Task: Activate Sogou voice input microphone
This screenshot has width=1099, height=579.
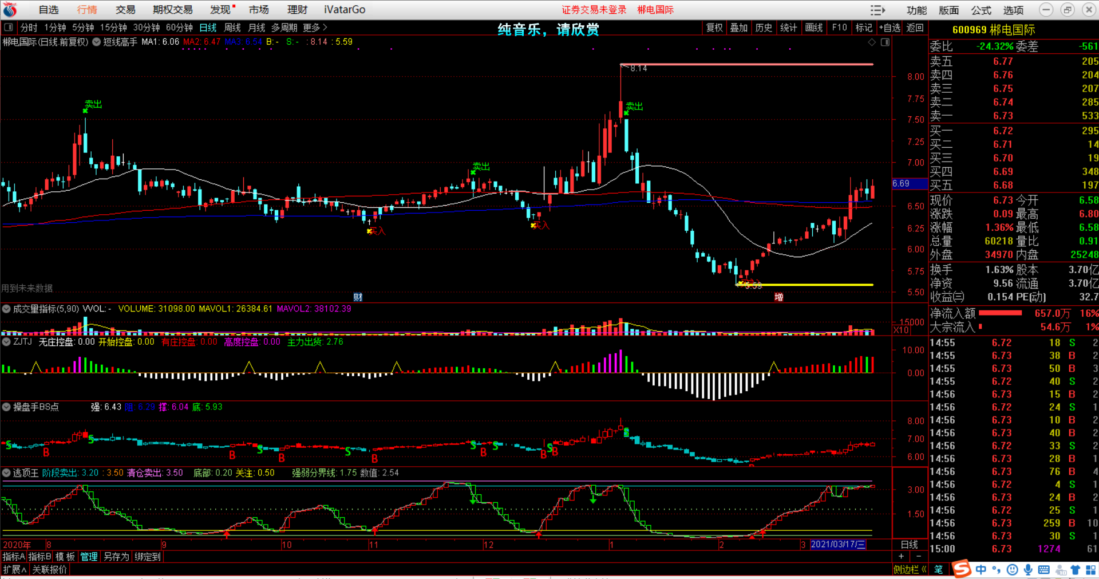Action: click(1028, 569)
